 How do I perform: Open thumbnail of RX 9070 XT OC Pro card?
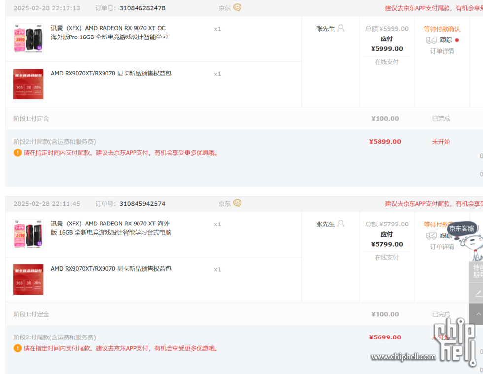coord(29,38)
